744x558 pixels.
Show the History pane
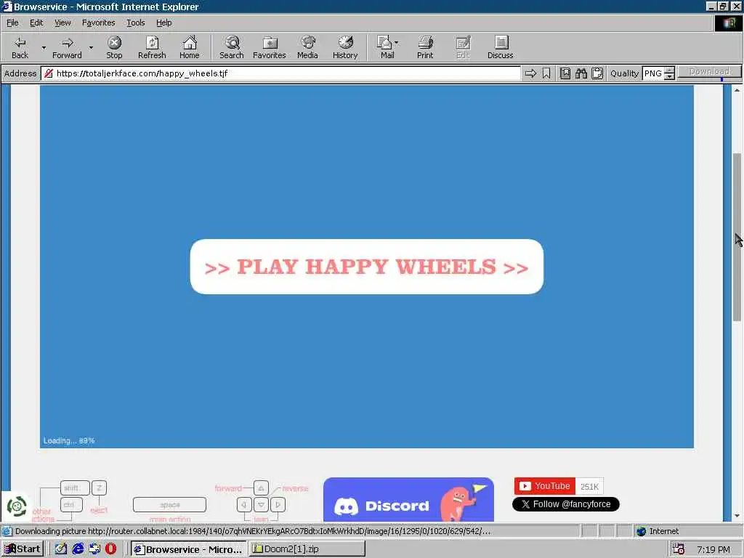pos(345,47)
